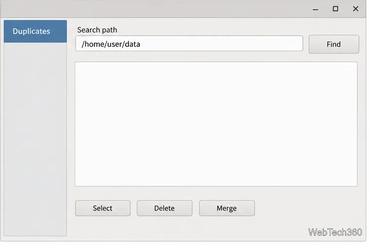The width and height of the screenshot is (370, 245).
Task: Maximize the window
Action: [x=335, y=9]
